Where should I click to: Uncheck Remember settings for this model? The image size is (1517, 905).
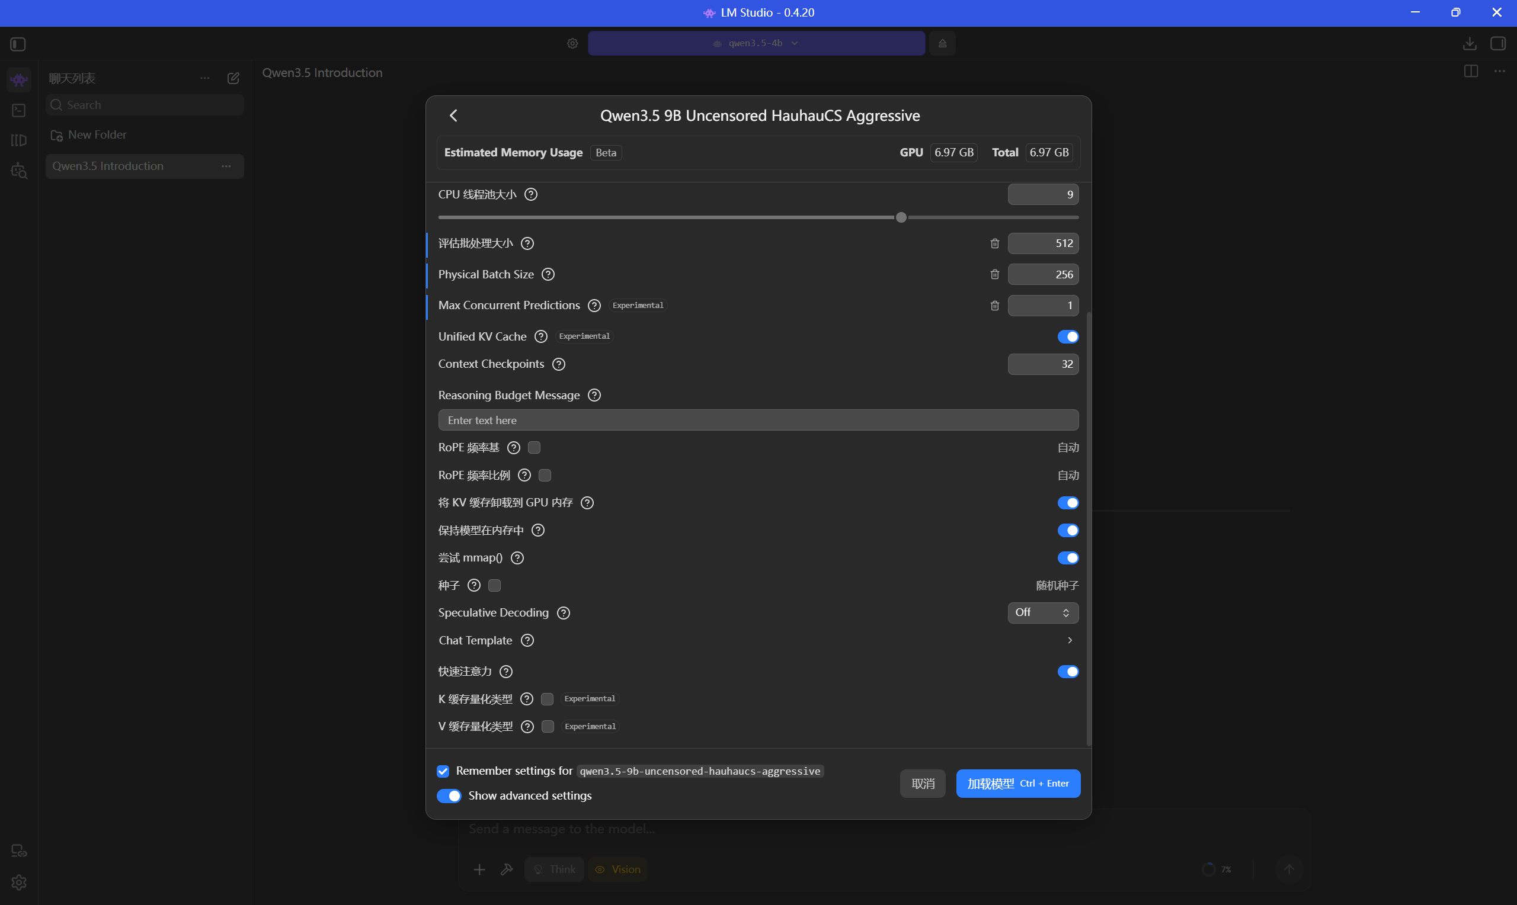443,772
